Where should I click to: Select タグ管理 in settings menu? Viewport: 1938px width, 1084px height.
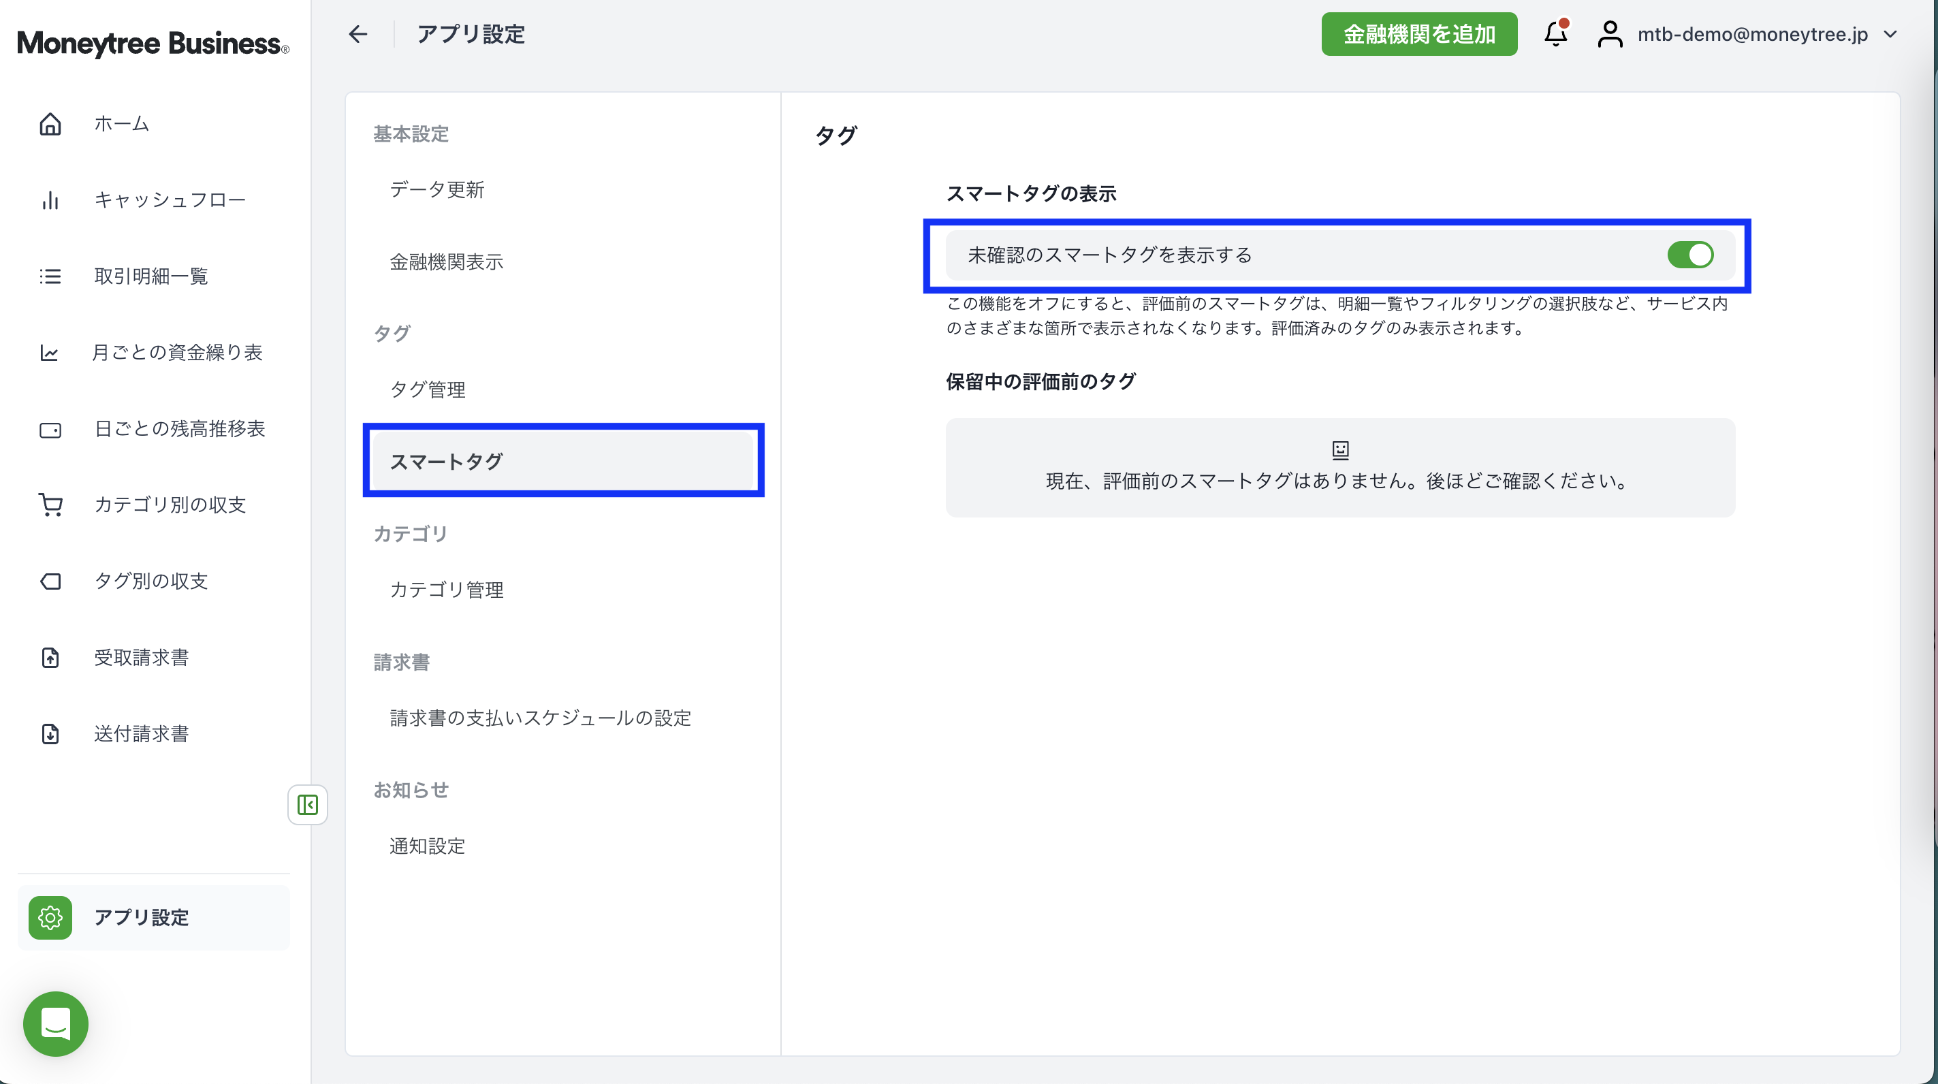[x=428, y=389]
